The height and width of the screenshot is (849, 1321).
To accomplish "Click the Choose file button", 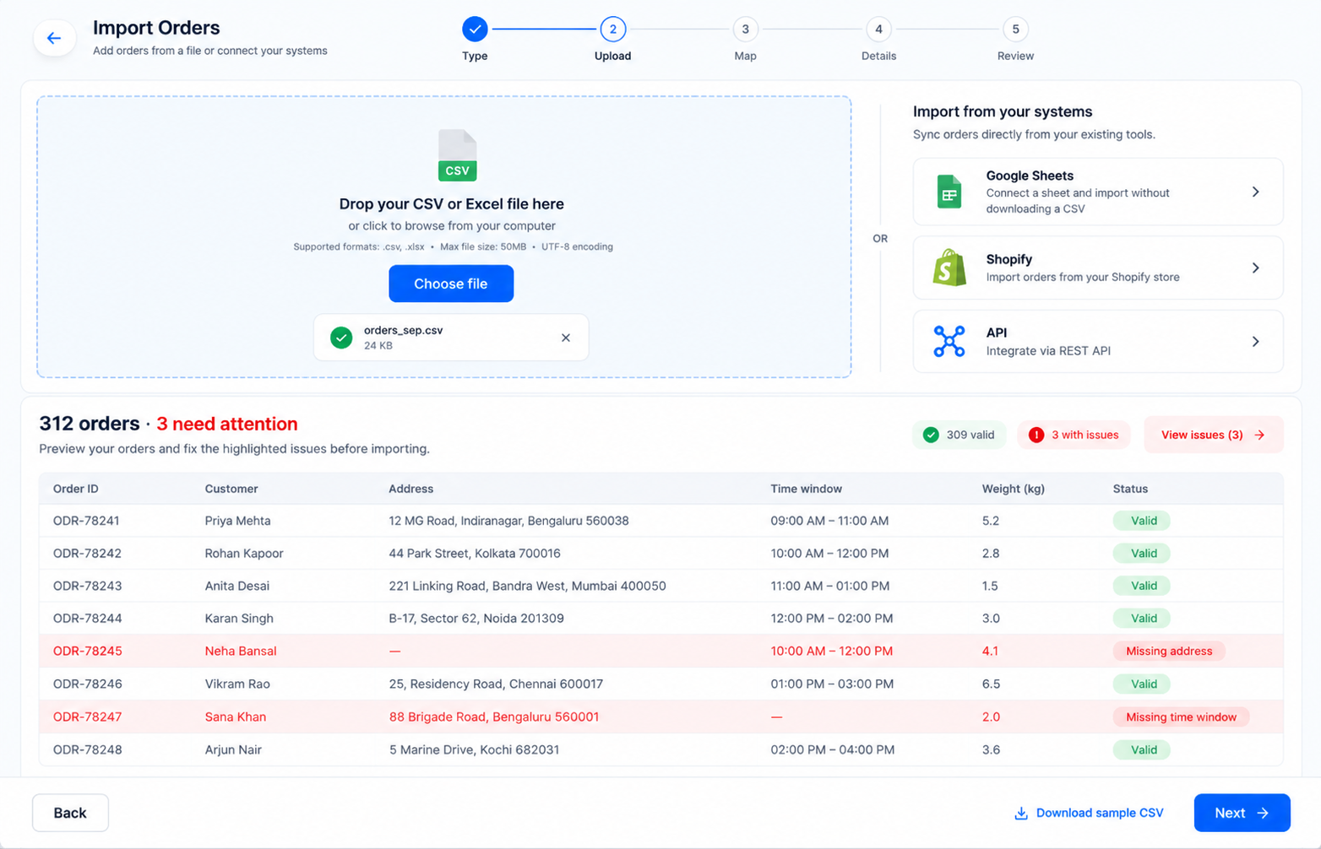I will tap(451, 284).
